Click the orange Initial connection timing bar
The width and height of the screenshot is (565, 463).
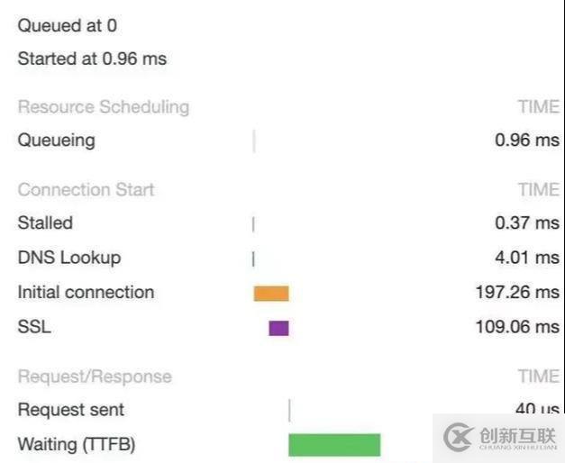270,293
